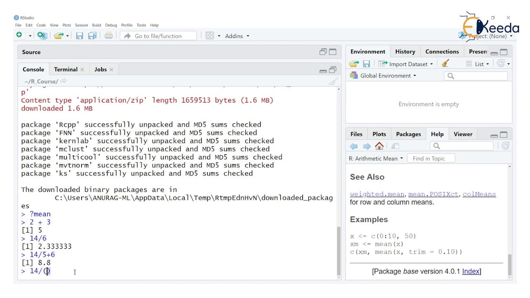Click the Save workspace disk icon

point(366,64)
